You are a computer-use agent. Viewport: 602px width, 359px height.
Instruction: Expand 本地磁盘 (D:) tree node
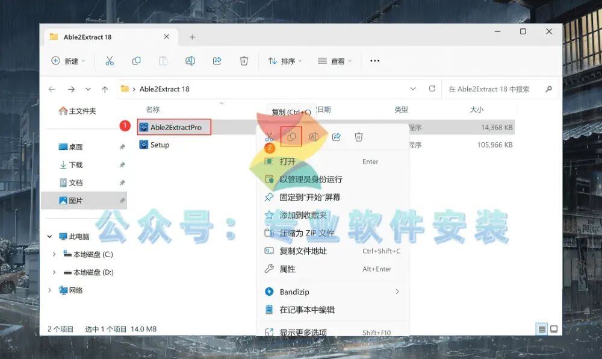pyautogui.click(x=54, y=272)
